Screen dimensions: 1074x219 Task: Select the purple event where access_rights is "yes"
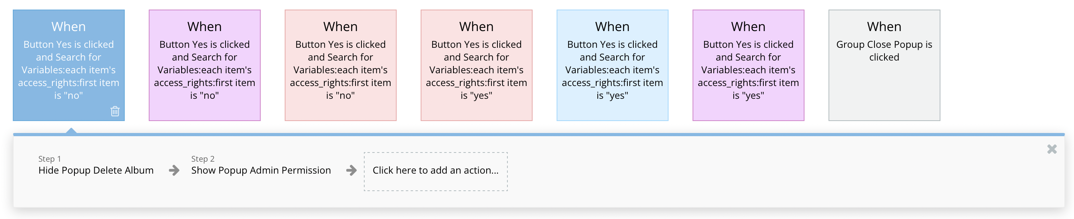click(x=749, y=70)
